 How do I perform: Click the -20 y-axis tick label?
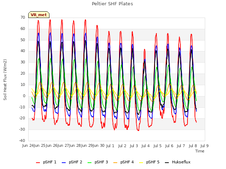(x=22, y=118)
